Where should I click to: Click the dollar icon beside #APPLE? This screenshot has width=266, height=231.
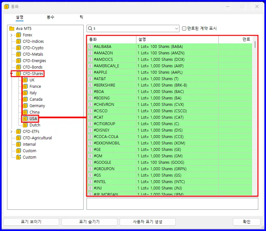click(x=90, y=72)
